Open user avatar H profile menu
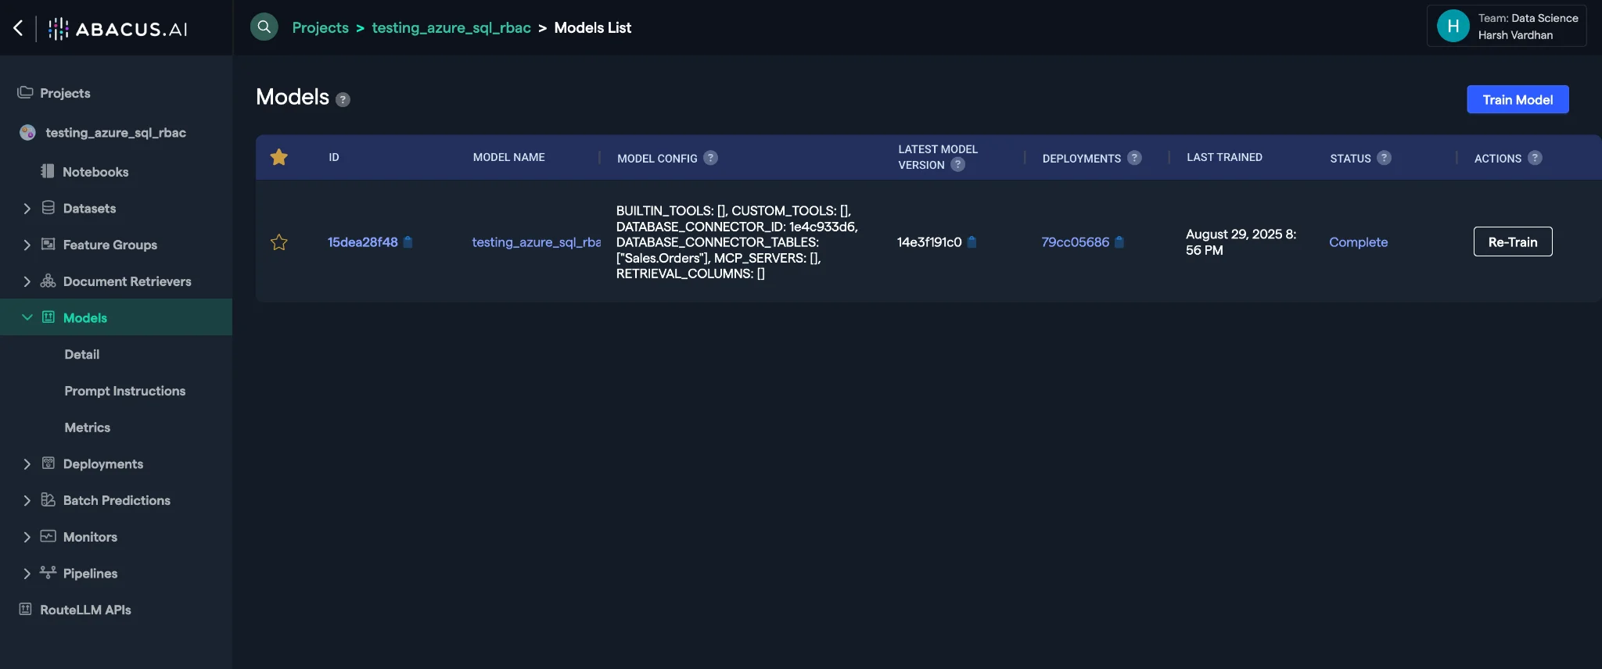Image resolution: width=1602 pixels, height=669 pixels. click(1453, 27)
